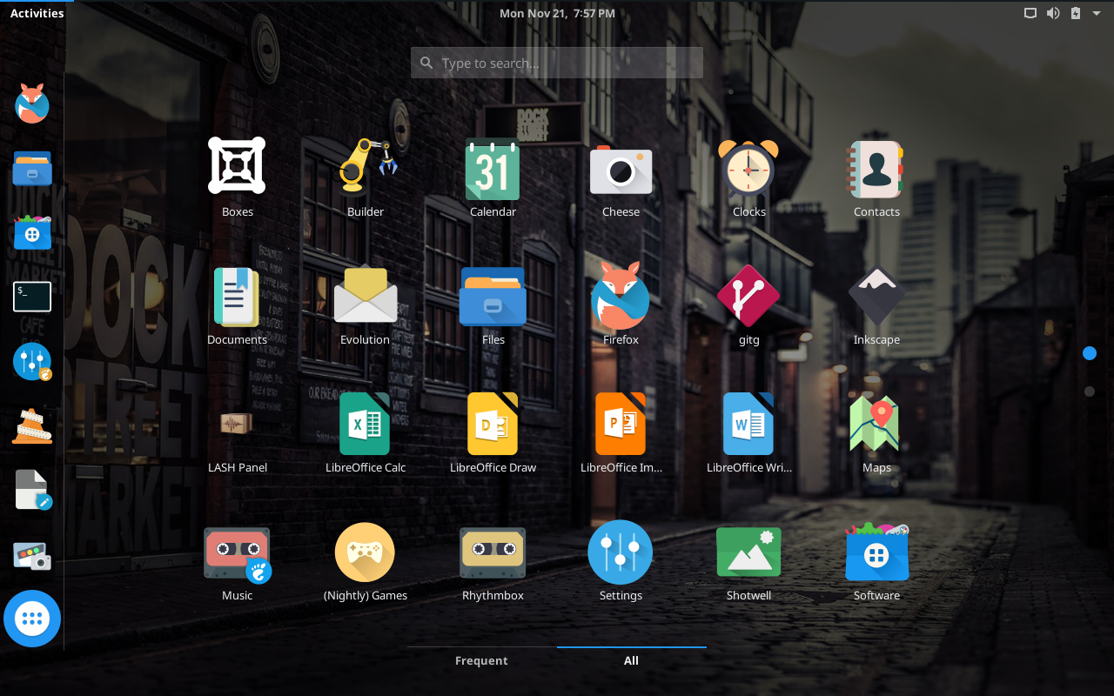Launch the screenshot tool in the dock
1114x696 pixels.
tap(32, 556)
